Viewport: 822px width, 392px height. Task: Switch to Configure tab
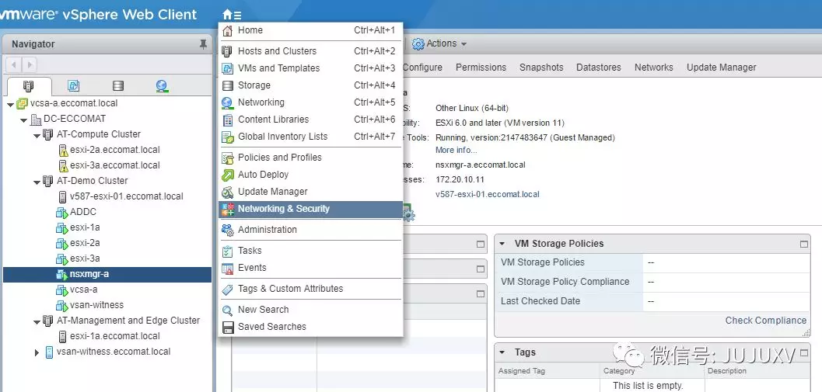pos(422,68)
